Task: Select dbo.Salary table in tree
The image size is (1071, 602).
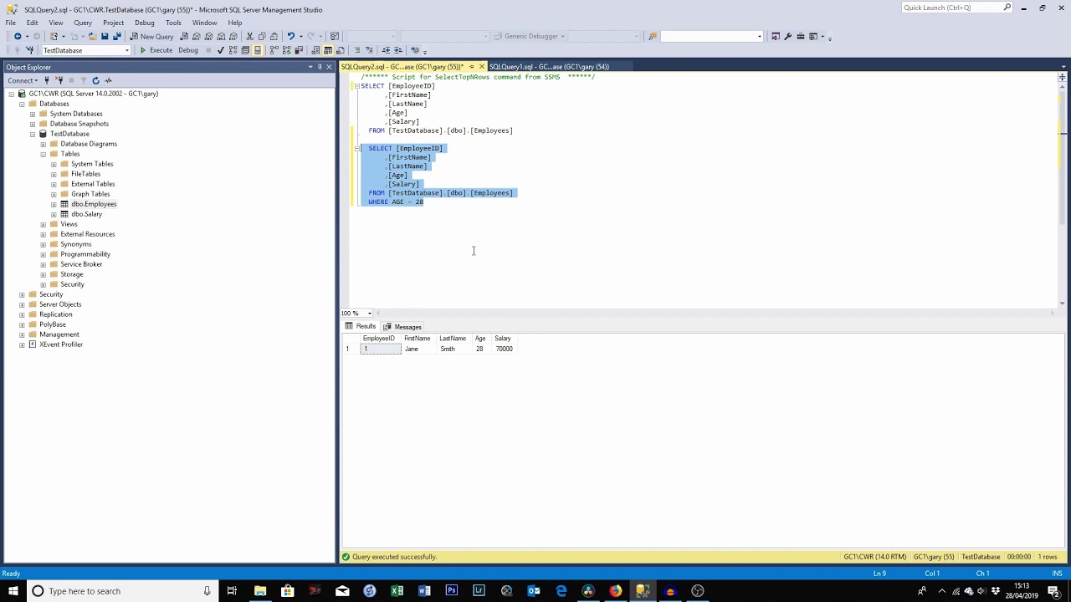Action: coord(86,214)
